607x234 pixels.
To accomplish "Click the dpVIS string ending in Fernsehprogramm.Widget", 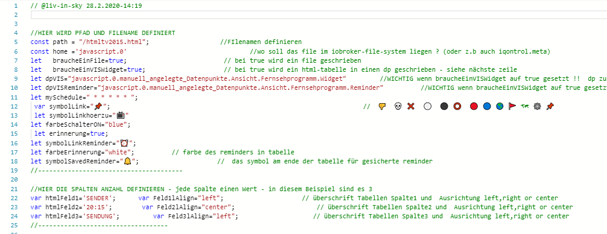I will [x=207, y=78].
